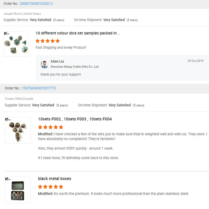Open the teal dice set product thumbnail

point(16,44)
